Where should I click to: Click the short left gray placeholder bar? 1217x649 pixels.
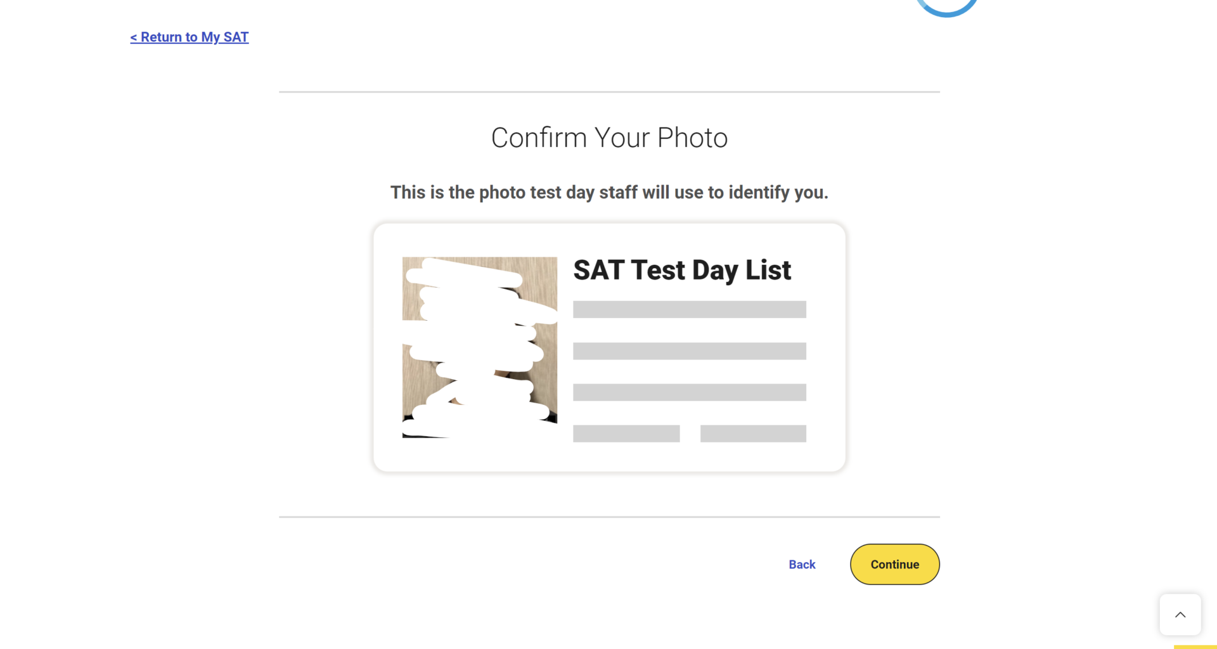click(626, 434)
